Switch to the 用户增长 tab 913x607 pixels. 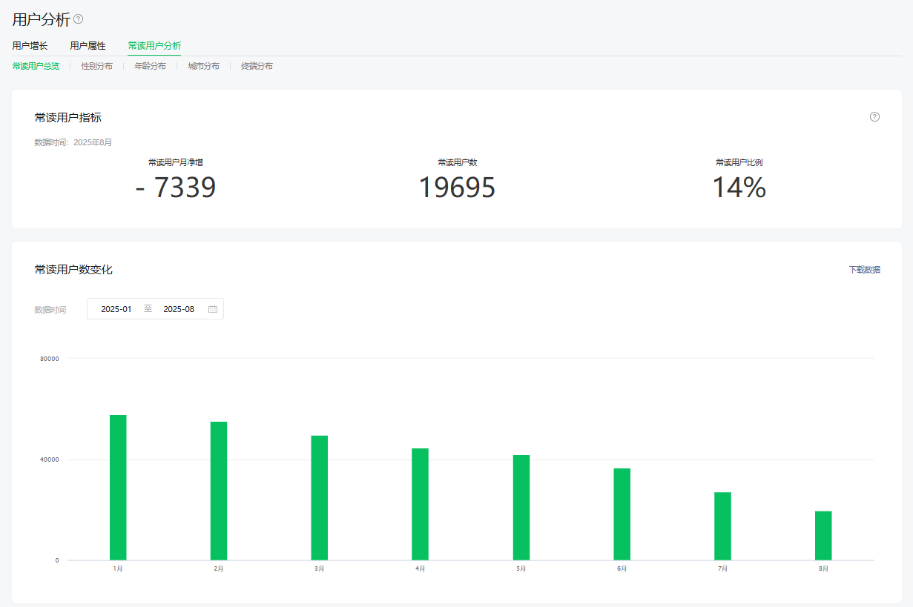pos(30,46)
